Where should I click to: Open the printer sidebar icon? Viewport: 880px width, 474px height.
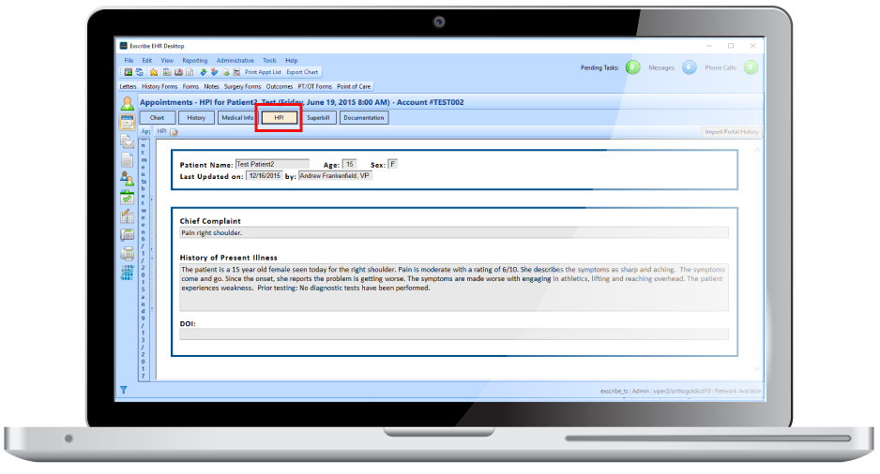click(128, 253)
